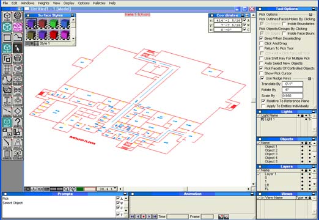319x220 pixels.
Task: Enable the Click And Drag option
Action: (x=261, y=43)
